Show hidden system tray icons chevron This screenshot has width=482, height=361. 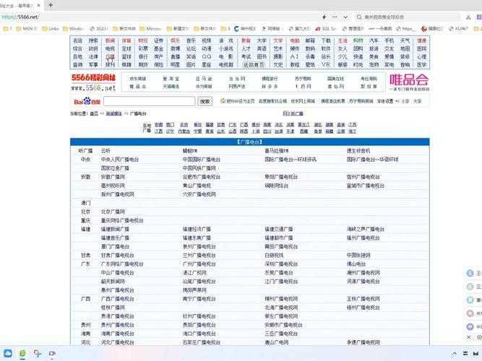click(x=455, y=354)
